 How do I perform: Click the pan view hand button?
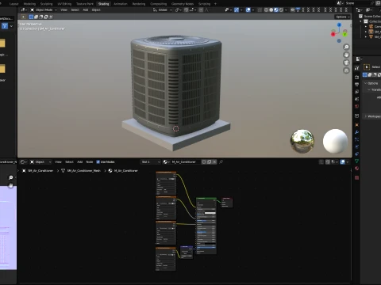(x=346, y=55)
